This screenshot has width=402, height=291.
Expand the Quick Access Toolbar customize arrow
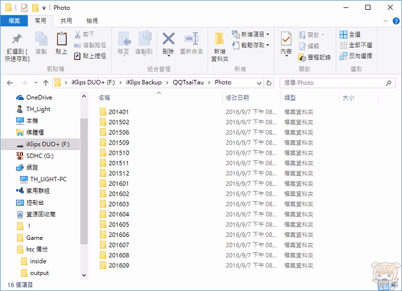tap(44, 8)
